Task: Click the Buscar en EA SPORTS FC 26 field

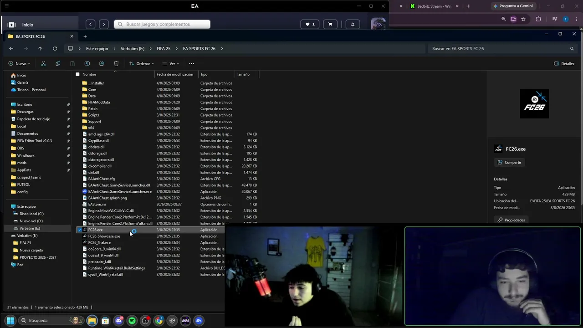Action: click(503, 49)
